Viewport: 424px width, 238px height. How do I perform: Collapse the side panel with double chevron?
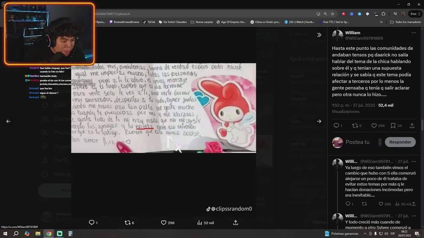coord(319,35)
